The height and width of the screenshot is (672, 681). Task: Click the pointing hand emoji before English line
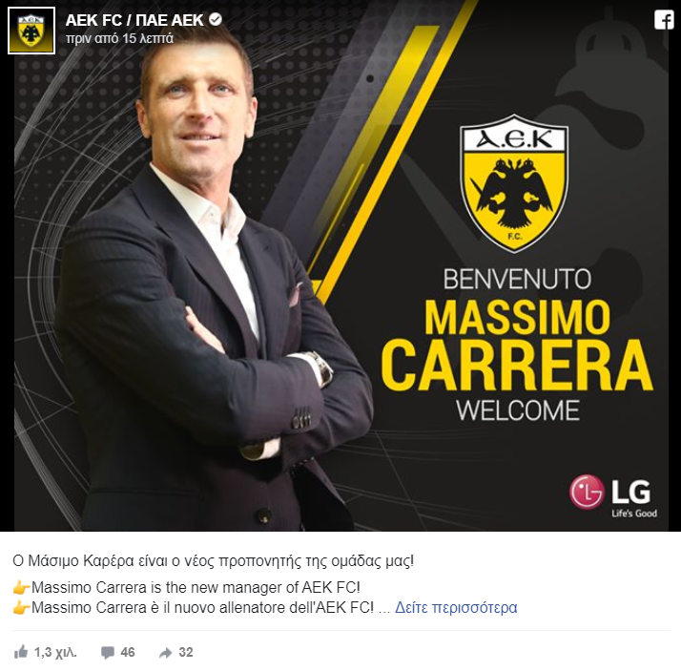point(21,588)
